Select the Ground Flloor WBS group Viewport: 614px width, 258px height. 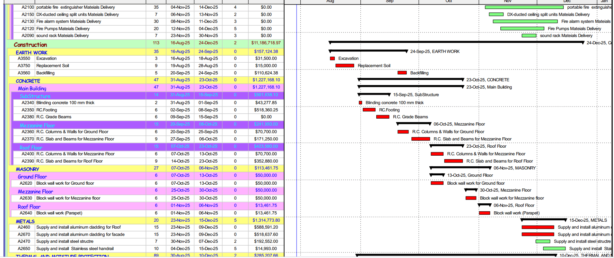tap(32, 177)
